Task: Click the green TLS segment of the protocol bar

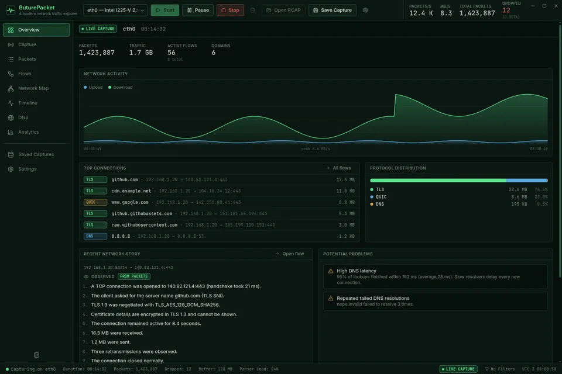Action: point(438,181)
